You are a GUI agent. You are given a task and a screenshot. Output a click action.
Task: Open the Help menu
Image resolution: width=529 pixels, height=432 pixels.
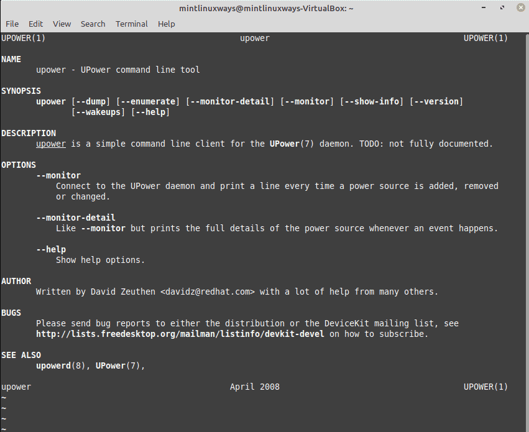(167, 24)
